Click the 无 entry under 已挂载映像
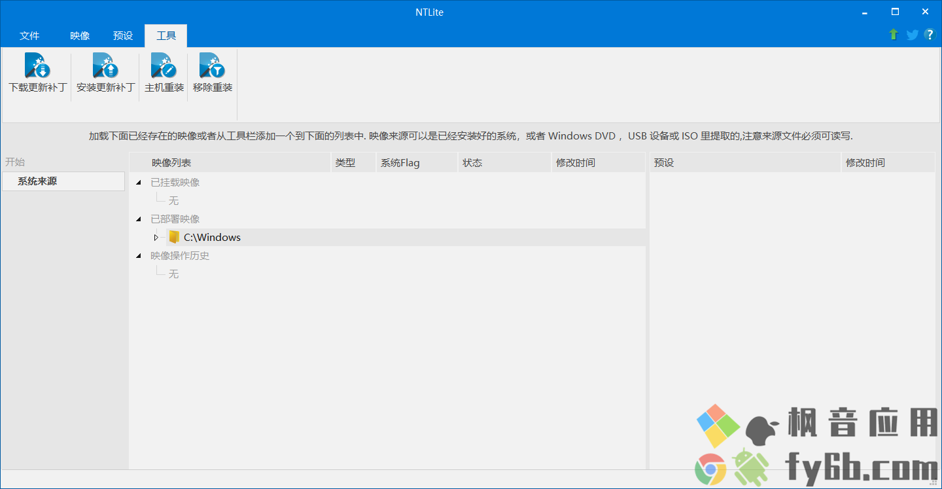The width and height of the screenshot is (942, 489). pyautogui.click(x=173, y=200)
